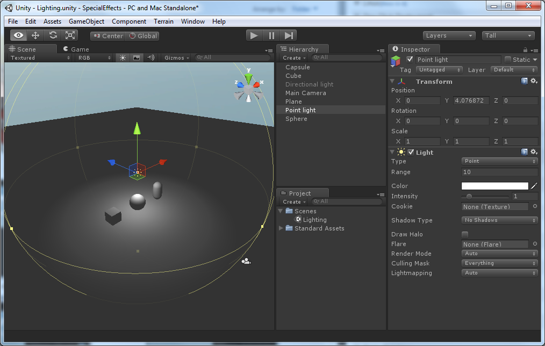Switch to the Game tab

pyautogui.click(x=76, y=49)
